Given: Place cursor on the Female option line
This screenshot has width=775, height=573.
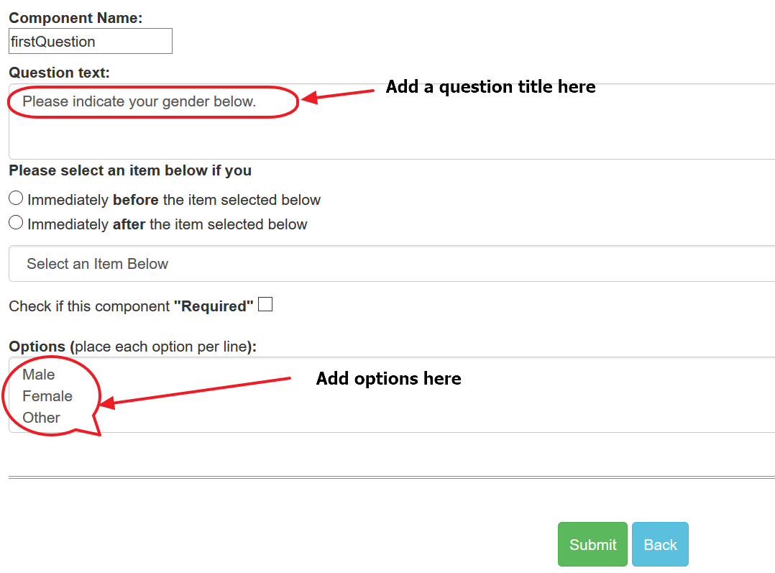Looking at the screenshot, I should tap(47, 396).
